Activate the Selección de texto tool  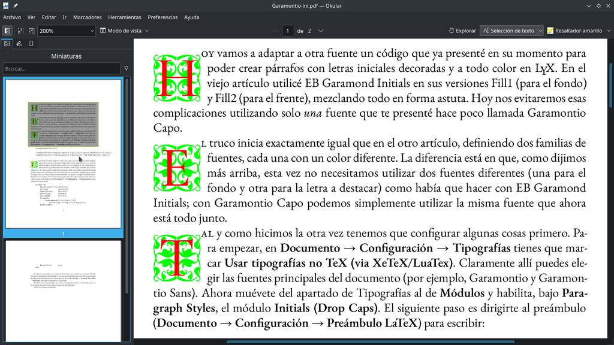508,31
